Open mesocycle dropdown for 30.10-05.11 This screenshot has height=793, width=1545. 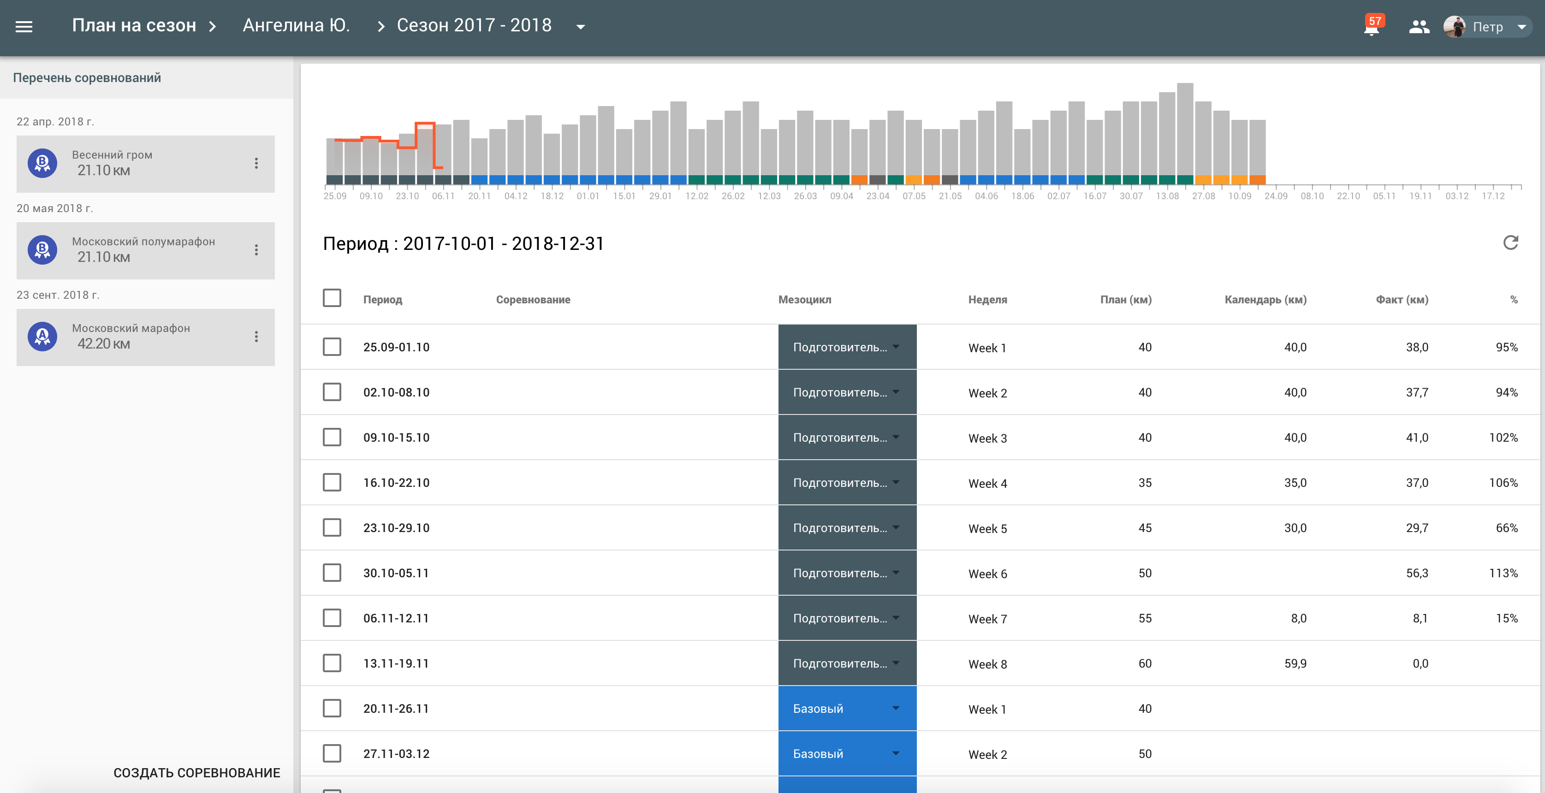pos(847,573)
